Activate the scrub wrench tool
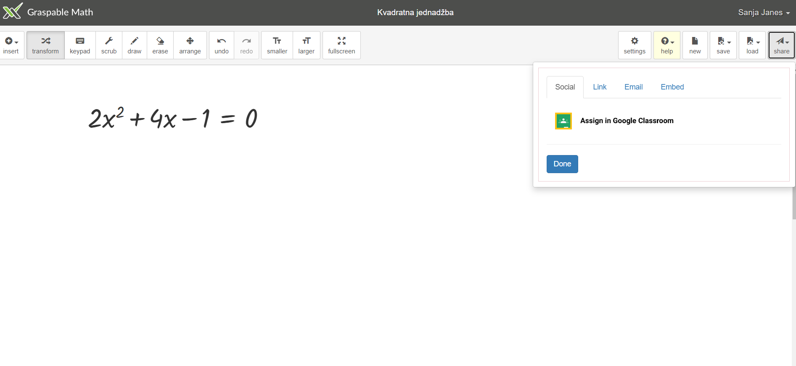Image resolution: width=796 pixels, height=366 pixels. [x=109, y=45]
